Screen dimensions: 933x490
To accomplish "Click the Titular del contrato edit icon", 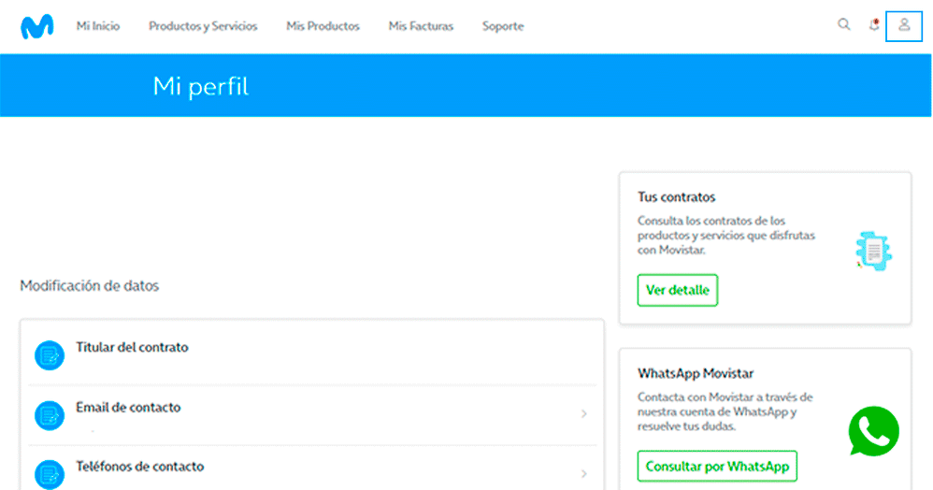I will 50,355.
